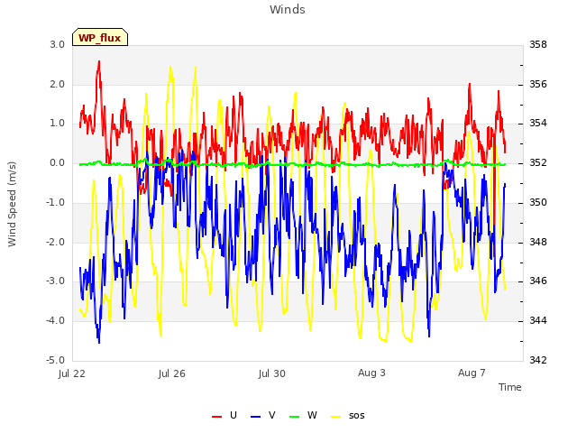Click the -3.0 left axis value
This screenshot has height=433, width=577.
55,281
